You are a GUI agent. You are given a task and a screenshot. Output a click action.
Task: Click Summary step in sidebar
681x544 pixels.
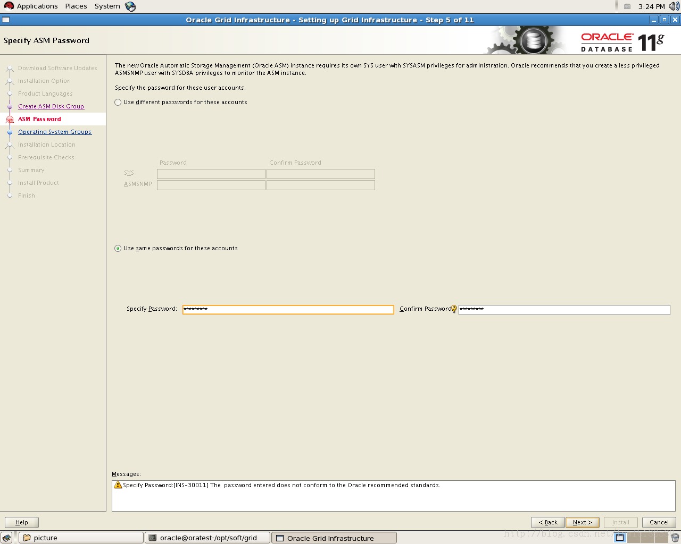tap(31, 170)
